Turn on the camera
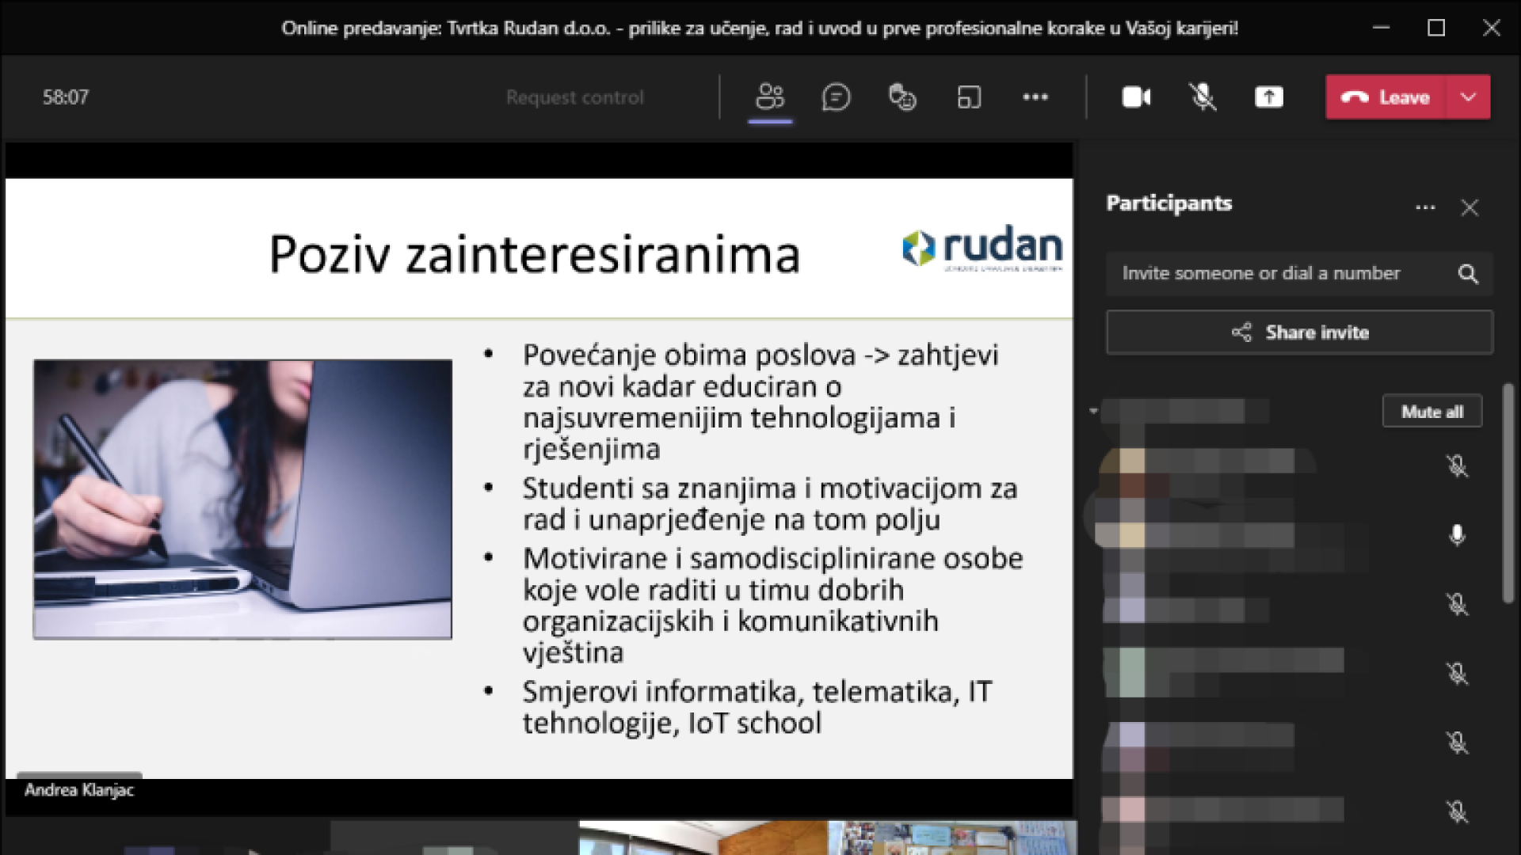Viewport: 1521px width, 855px height. 1136,97
